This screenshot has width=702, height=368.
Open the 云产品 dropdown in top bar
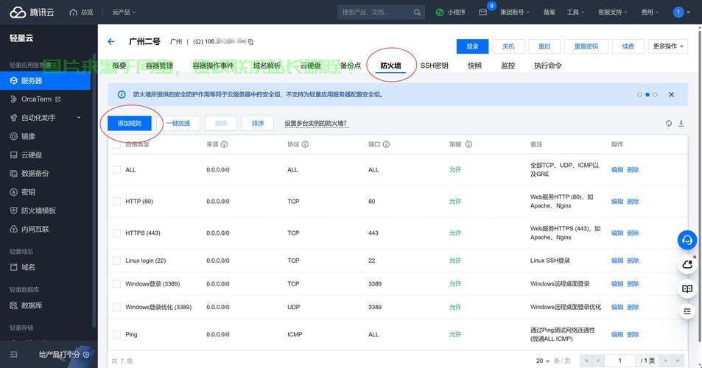click(125, 13)
